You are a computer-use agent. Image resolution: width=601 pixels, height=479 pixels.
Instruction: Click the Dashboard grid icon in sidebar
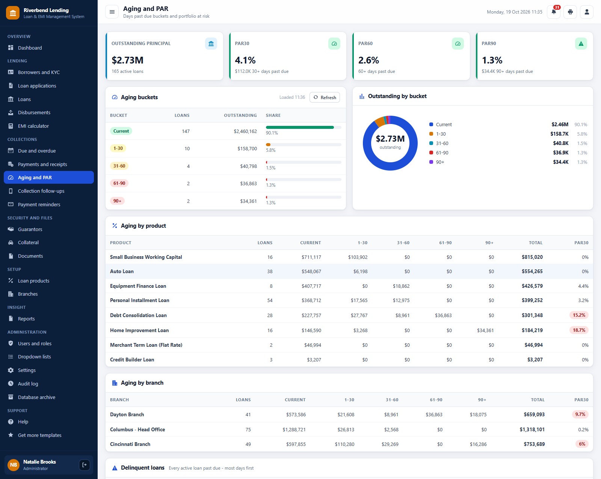coord(11,48)
